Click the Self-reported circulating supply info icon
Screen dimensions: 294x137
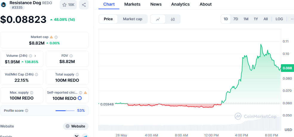tap(81, 93)
